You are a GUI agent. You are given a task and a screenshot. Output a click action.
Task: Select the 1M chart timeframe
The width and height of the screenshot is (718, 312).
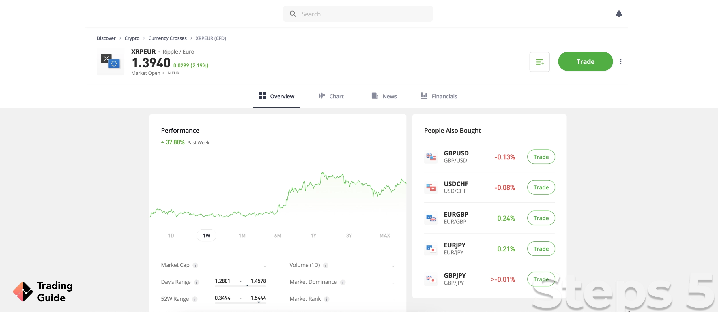pyautogui.click(x=242, y=236)
